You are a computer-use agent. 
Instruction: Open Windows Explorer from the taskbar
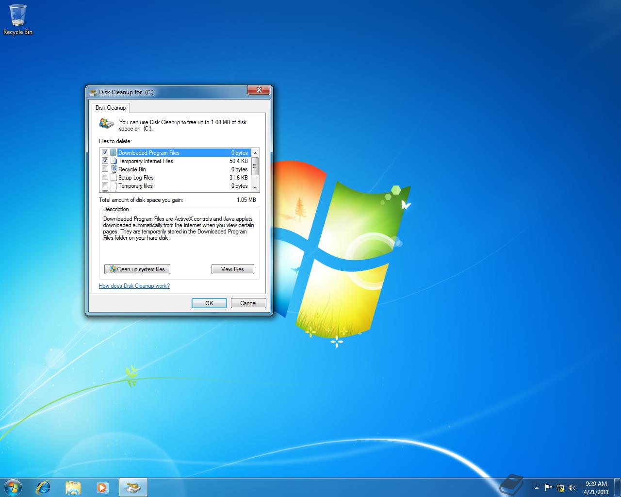(x=73, y=487)
